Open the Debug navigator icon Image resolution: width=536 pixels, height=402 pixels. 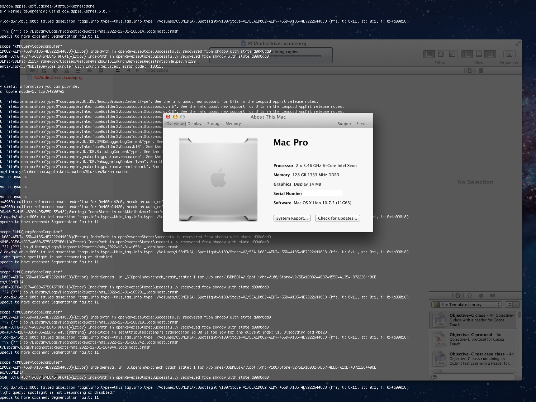tap(78, 71)
